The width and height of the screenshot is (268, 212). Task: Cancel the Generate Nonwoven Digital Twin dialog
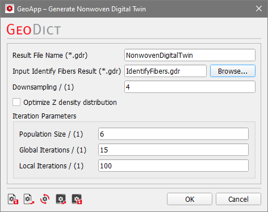click(x=238, y=199)
